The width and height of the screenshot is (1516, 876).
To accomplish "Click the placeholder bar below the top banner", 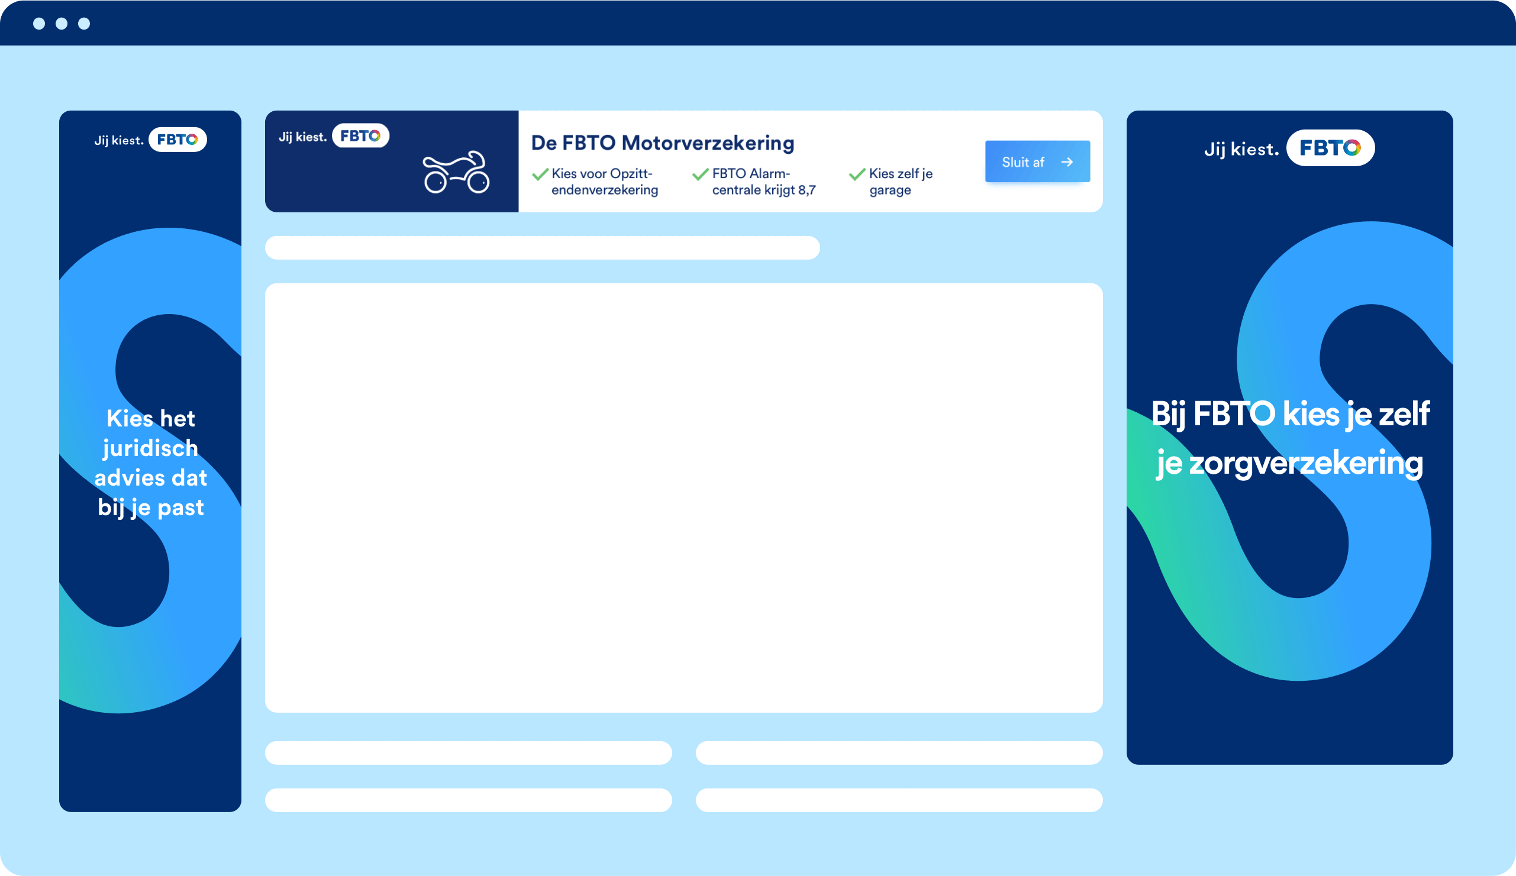I will click(x=542, y=248).
